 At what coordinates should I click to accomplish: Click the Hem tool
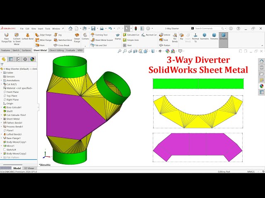point(40,45)
